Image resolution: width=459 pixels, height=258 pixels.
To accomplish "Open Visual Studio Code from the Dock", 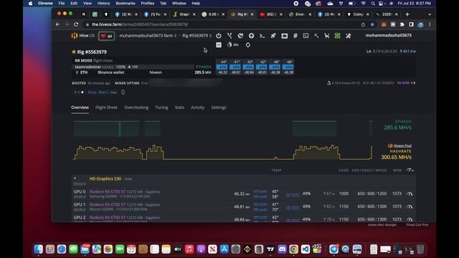I will (306, 249).
